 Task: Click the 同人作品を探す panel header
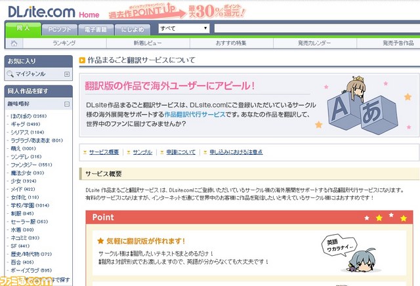tap(39, 91)
